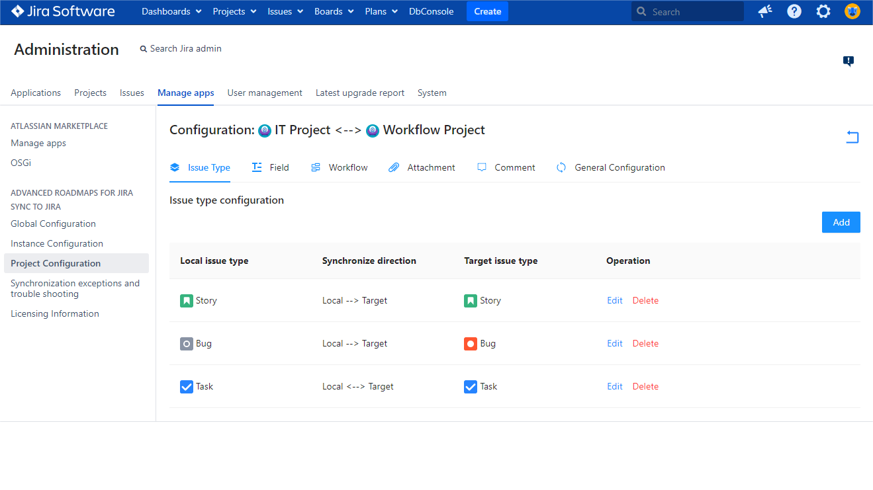Click the back arrow icon beside the title
This screenshot has width=873, height=490.
(x=852, y=137)
